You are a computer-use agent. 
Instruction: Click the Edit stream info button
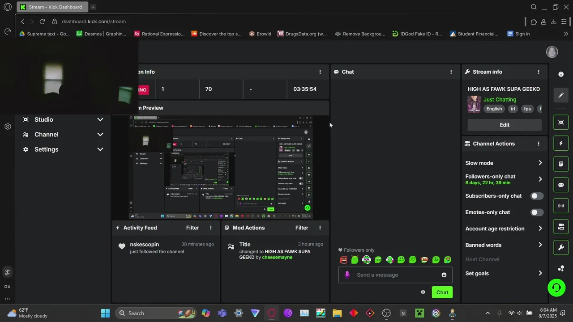click(505, 125)
